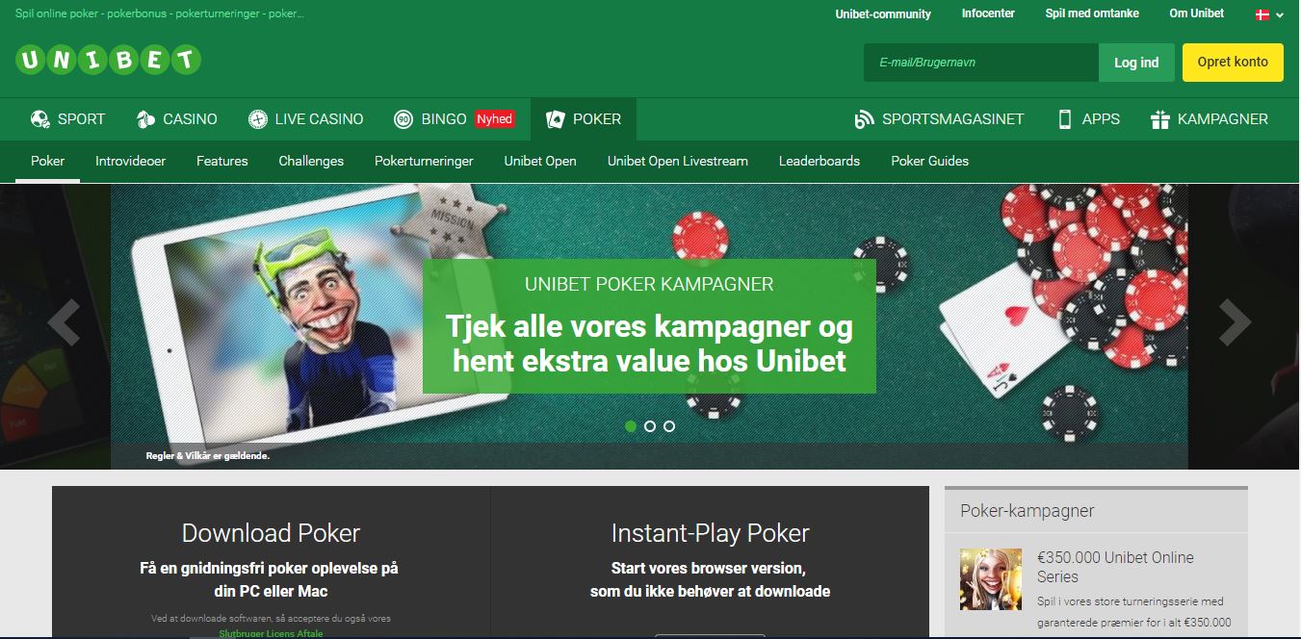The image size is (1301, 639).
Task: Focus the E-mail/Brugernavn input field
Action: pyautogui.click(x=981, y=63)
